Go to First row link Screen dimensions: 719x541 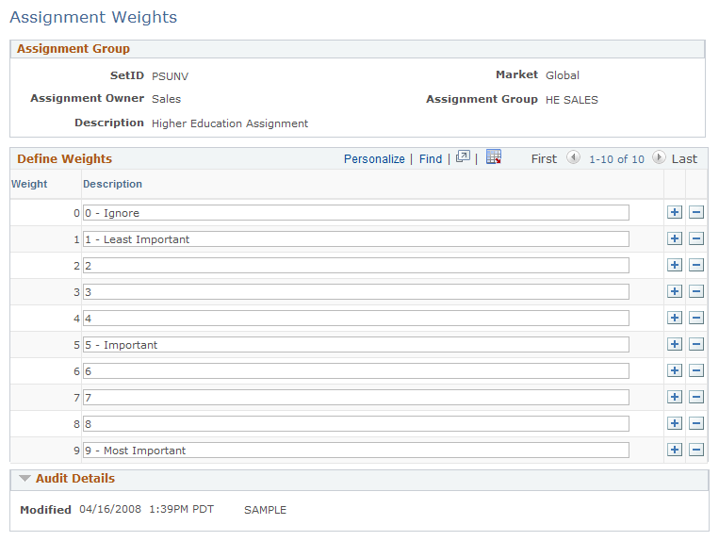[x=544, y=159]
